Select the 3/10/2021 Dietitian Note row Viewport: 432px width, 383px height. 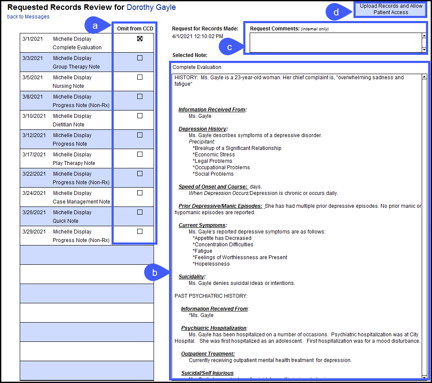[x=64, y=120]
